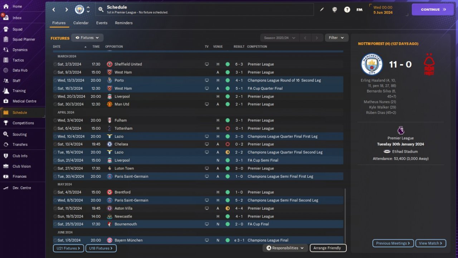
Task: Sort by the Date column header
Action: coord(57,47)
